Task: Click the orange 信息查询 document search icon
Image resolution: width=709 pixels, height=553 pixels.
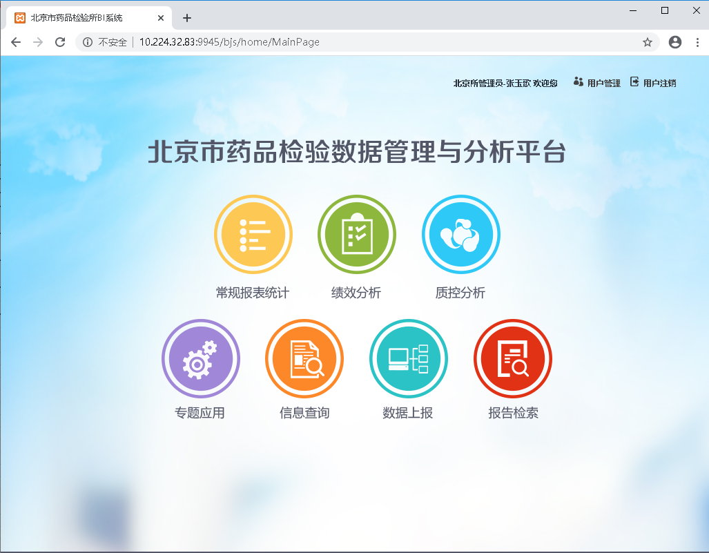Action: point(304,358)
